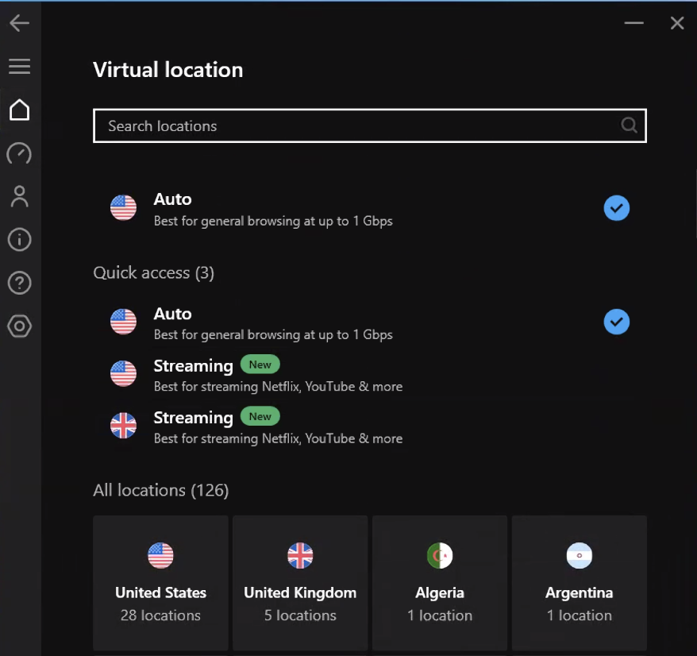Click the All locations (126) heading
The height and width of the screenshot is (656, 697).
pyautogui.click(x=161, y=490)
